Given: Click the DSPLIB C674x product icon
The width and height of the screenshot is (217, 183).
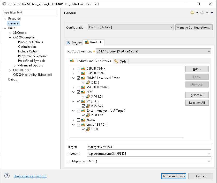Looking at the screenshot, I should click(83, 73).
